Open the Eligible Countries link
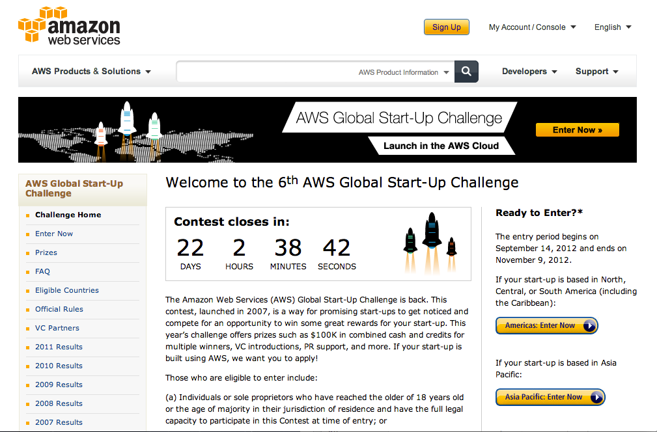Image resolution: width=657 pixels, height=432 pixels. [67, 290]
